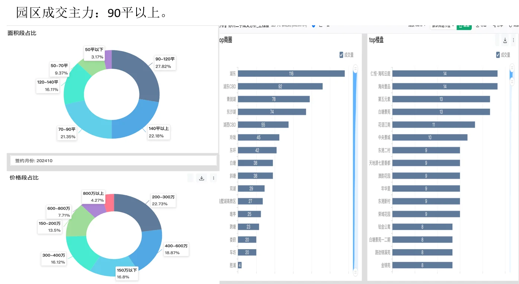The height and width of the screenshot is (284, 519).
Task: Click the 金锦苑 bar showing 8
Action: pyautogui.click(x=423, y=265)
